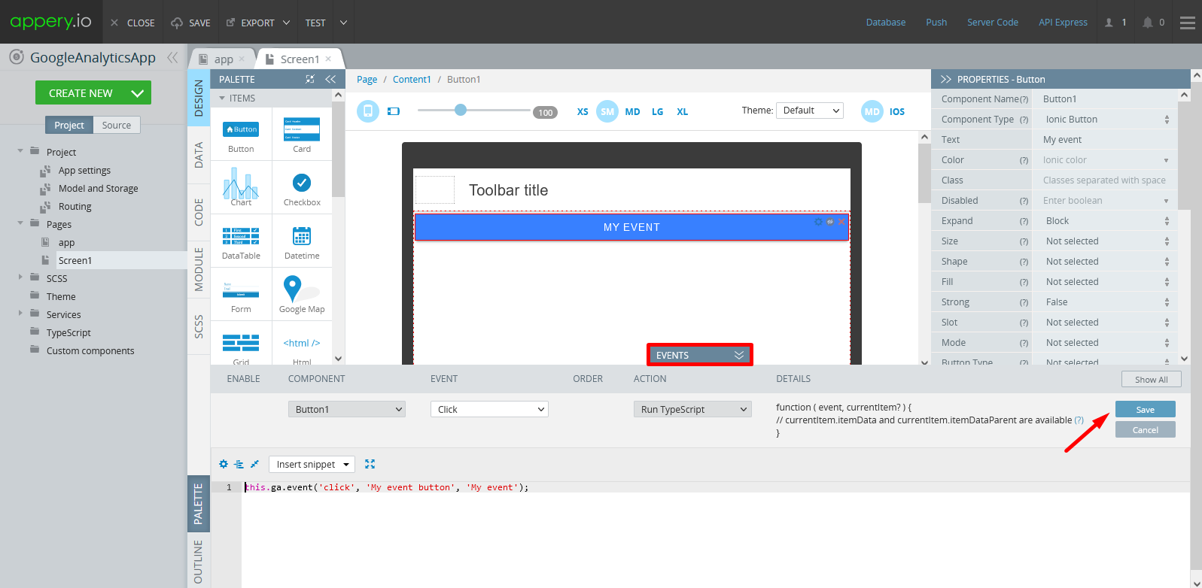1202x588 pixels.
Task: Open the Click event dropdown
Action: click(x=489, y=409)
